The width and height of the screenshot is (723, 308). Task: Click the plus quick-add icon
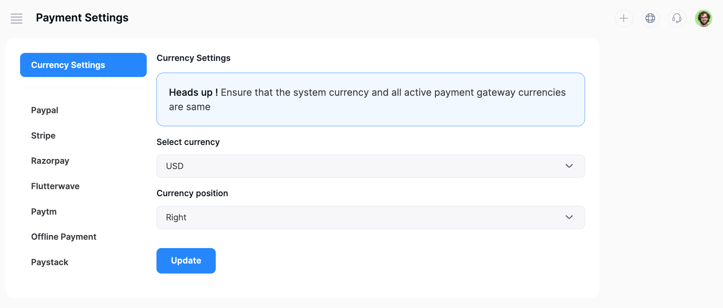point(624,18)
